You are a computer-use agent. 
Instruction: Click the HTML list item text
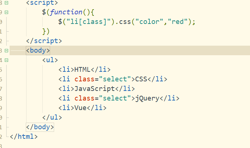(82, 70)
